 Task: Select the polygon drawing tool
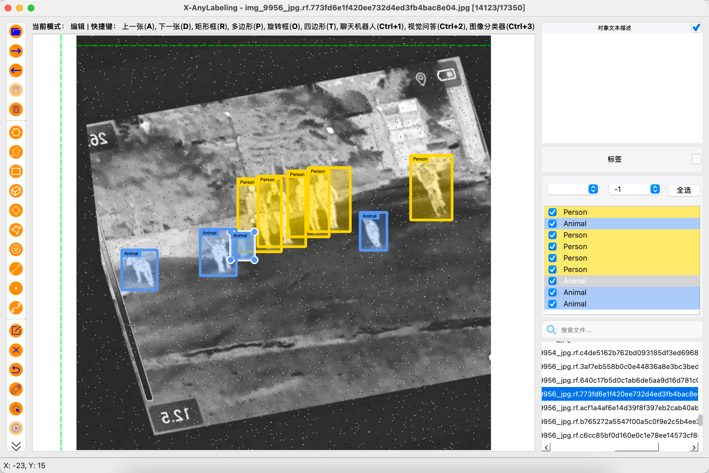(x=16, y=132)
